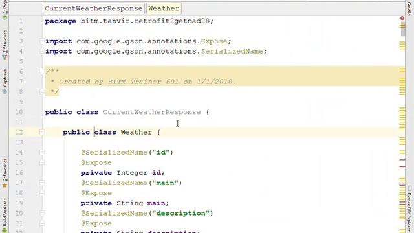
Task: Select Weather breadcrumb
Action: pyautogui.click(x=164, y=8)
